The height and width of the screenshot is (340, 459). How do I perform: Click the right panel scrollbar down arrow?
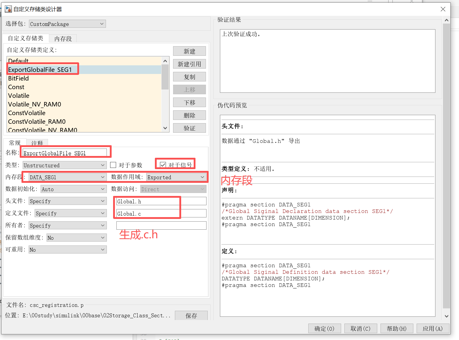click(446, 316)
